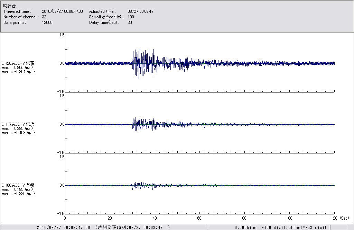The image size is (354, 230).
Task: Click the 80 second tick label on bottom axis
Action: (244, 218)
